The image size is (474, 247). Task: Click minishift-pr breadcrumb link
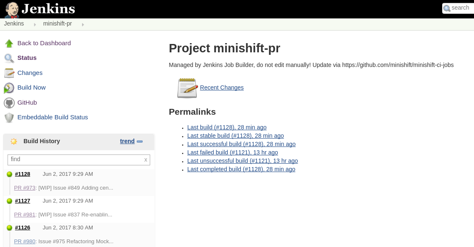57,23
